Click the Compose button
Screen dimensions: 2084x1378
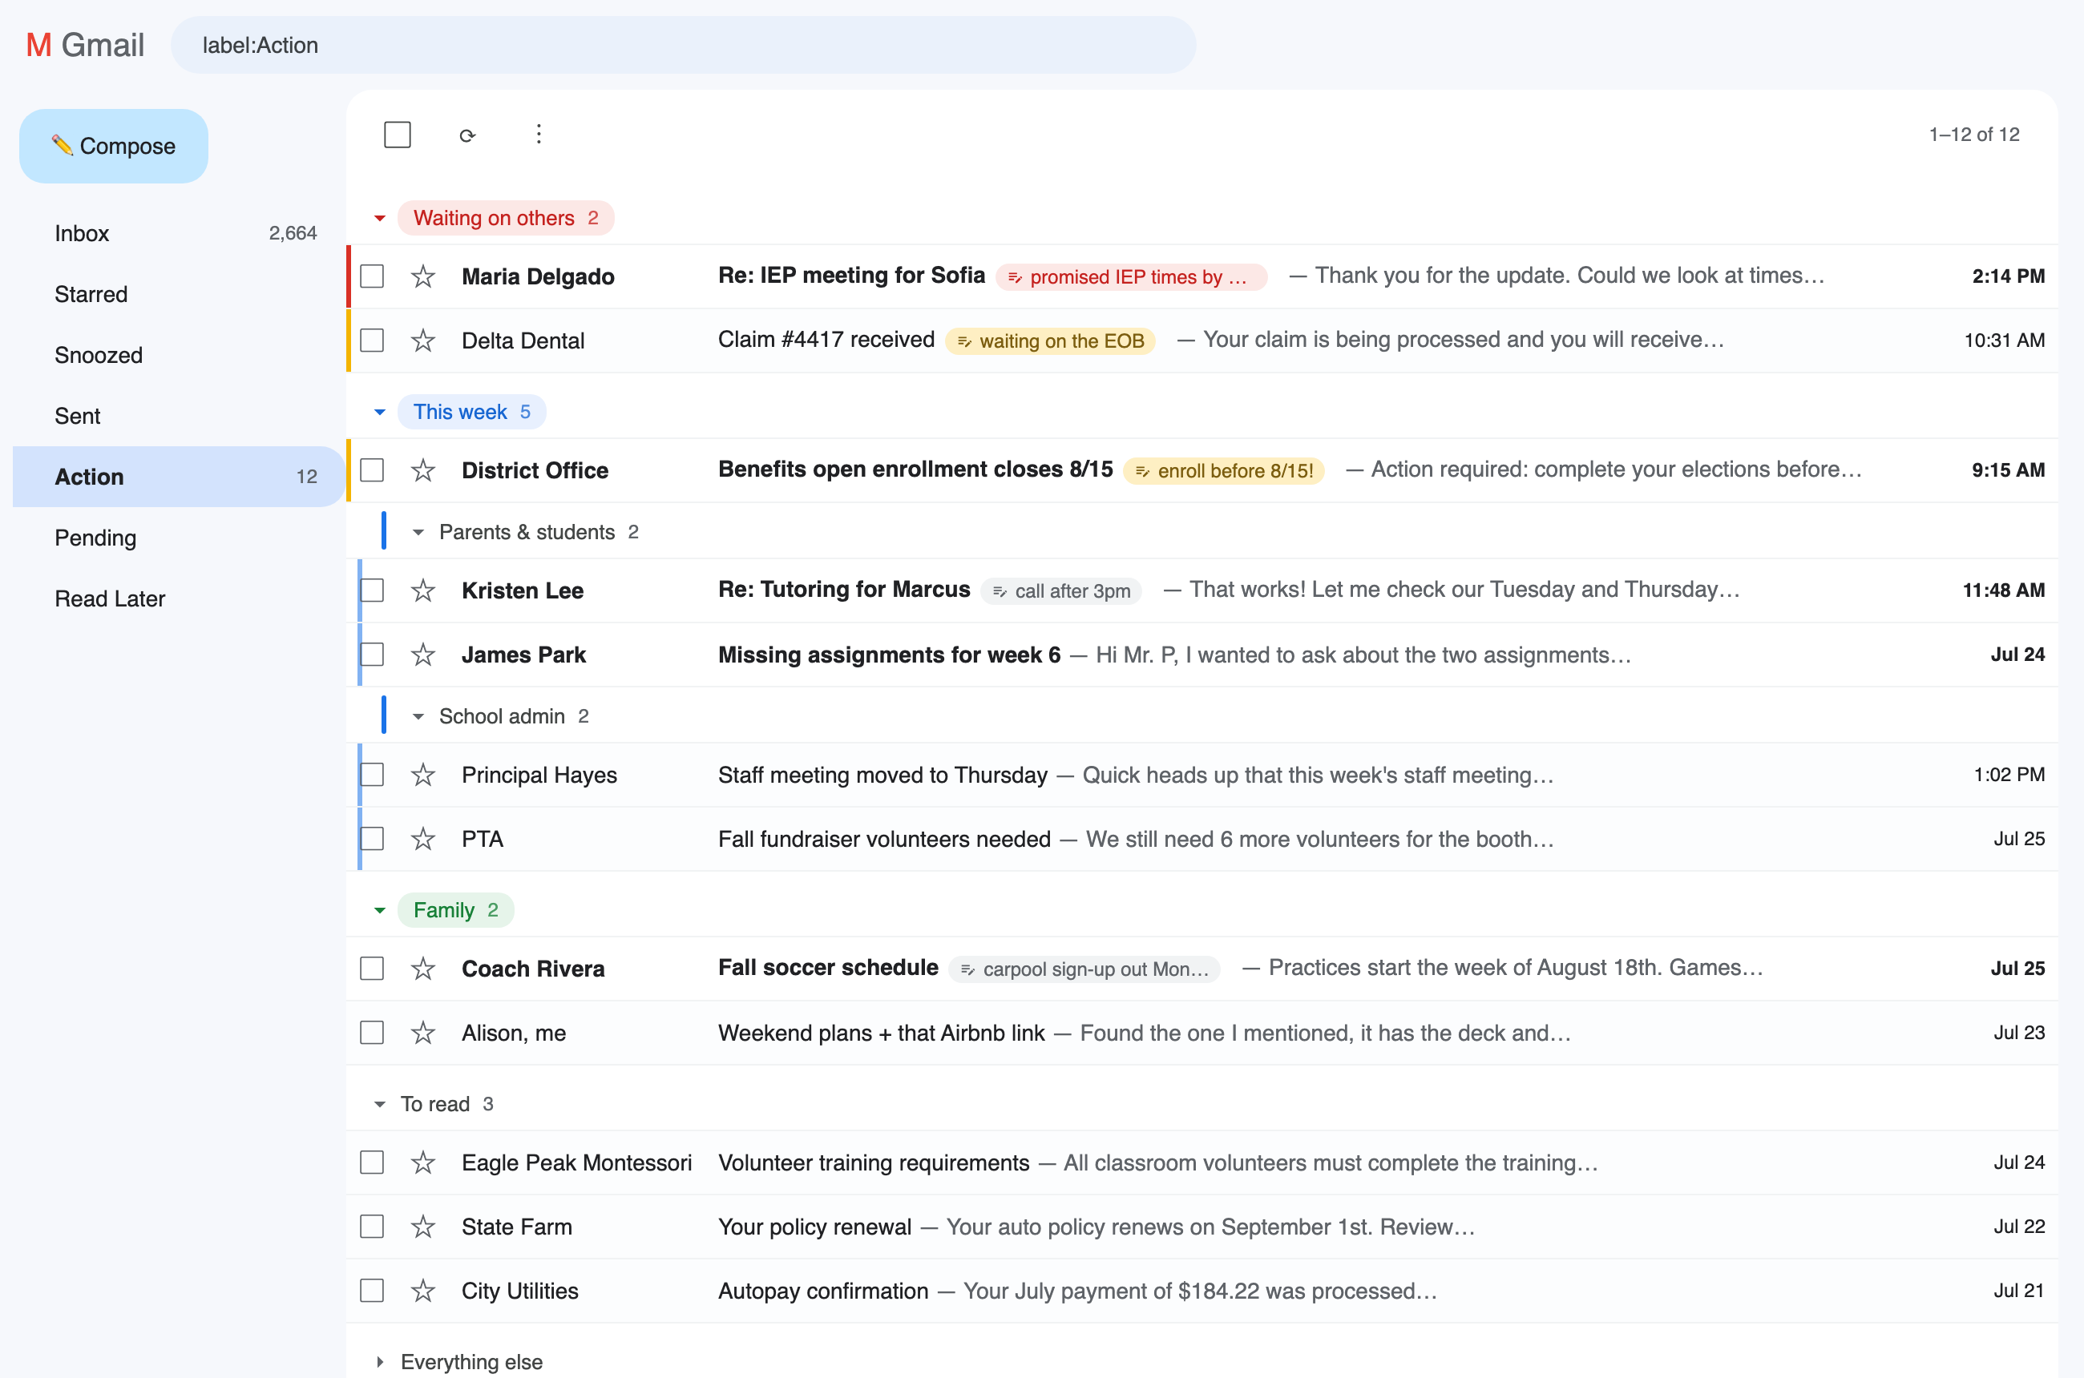coord(114,147)
